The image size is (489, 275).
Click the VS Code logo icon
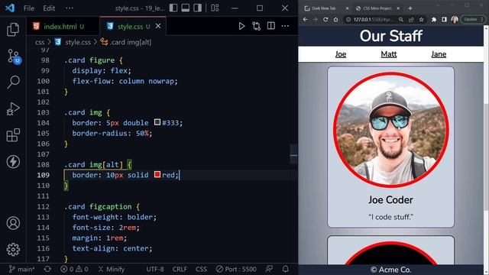[10, 8]
